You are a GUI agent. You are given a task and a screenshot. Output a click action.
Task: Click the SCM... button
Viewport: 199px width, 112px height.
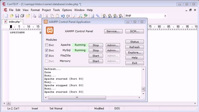point(135,31)
